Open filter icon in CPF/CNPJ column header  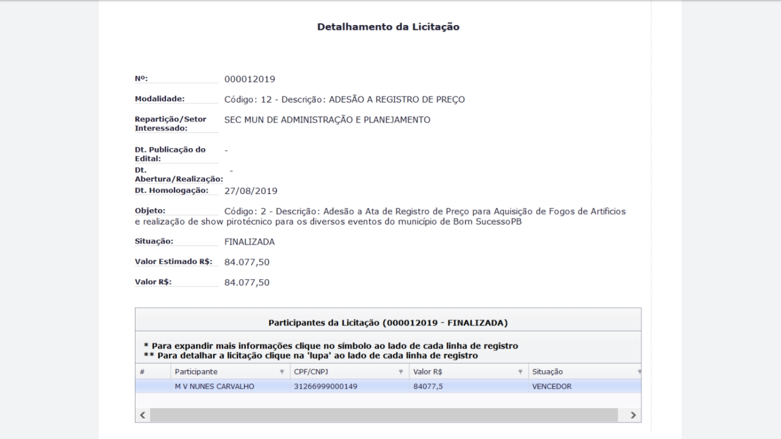pyautogui.click(x=401, y=372)
